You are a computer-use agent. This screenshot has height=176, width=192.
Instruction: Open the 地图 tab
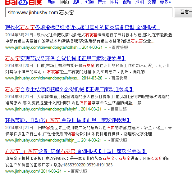139,2
